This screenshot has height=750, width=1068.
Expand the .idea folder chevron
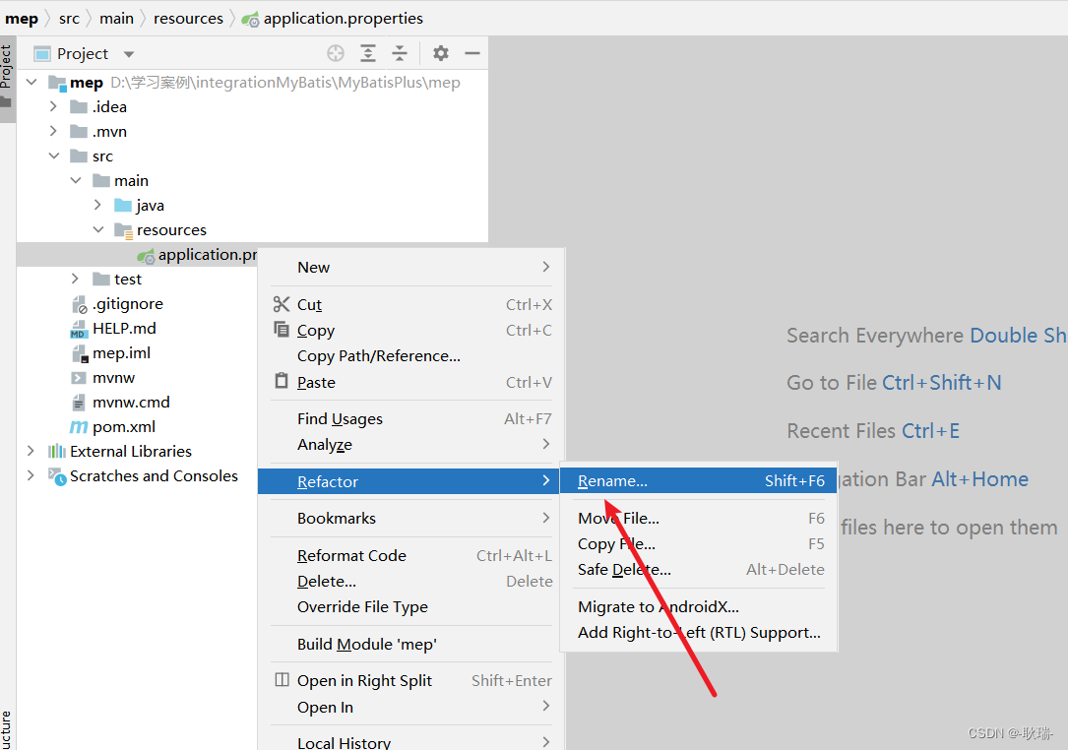tap(53, 106)
